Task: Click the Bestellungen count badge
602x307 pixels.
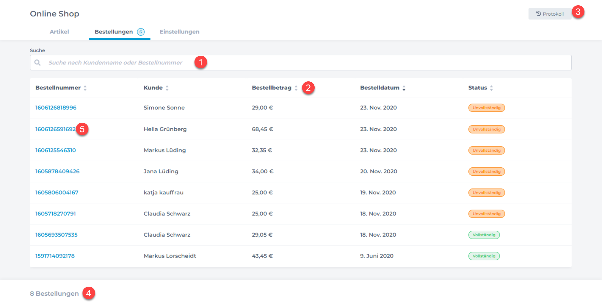Action: 141,32
